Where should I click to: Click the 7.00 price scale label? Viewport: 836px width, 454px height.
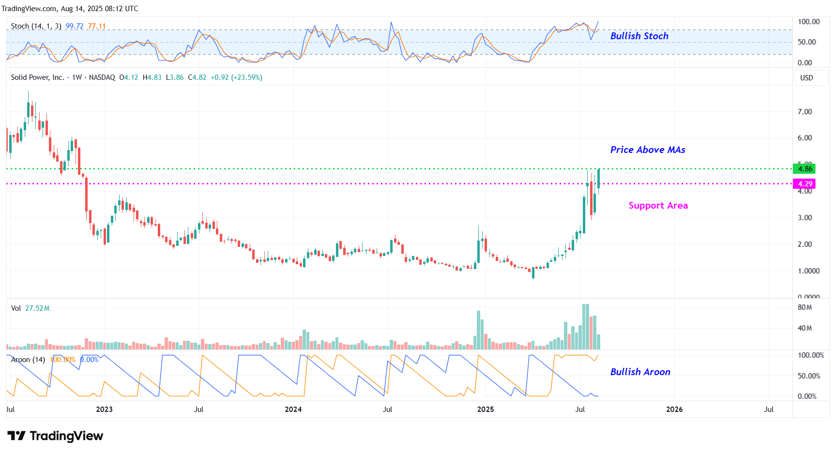tap(805, 112)
